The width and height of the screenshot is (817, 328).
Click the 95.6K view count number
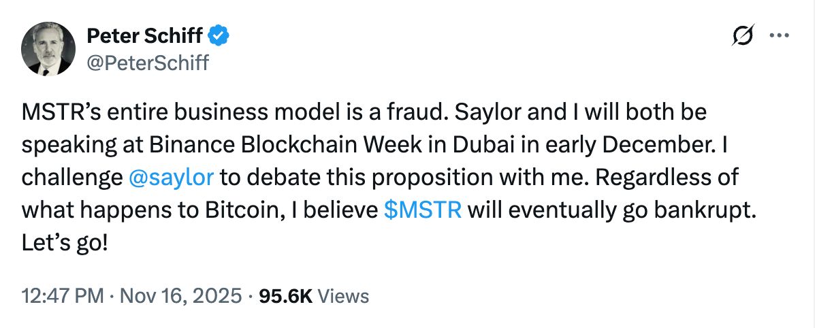tap(286, 296)
